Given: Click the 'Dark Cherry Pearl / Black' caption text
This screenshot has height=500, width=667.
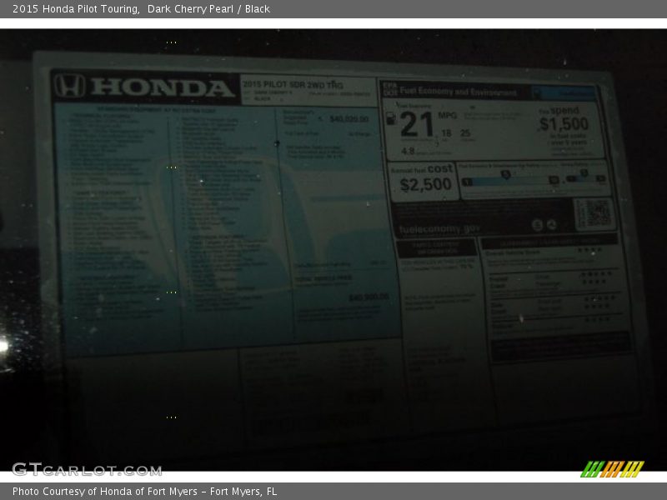Looking at the screenshot, I should click(x=208, y=9).
